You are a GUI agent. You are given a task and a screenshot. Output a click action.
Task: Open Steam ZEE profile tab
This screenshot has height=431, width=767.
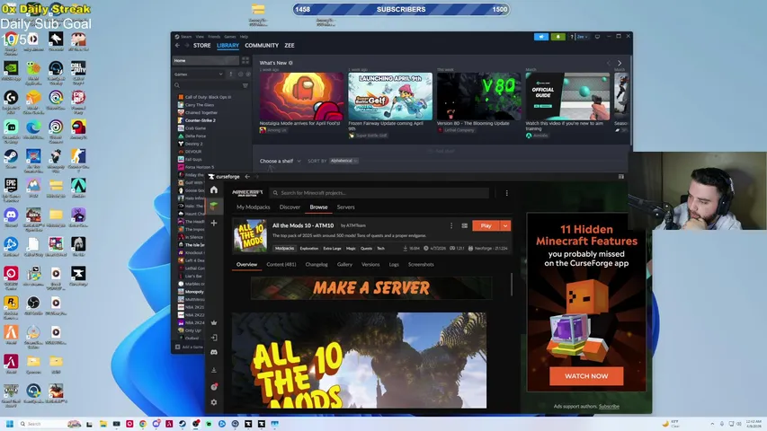click(290, 46)
